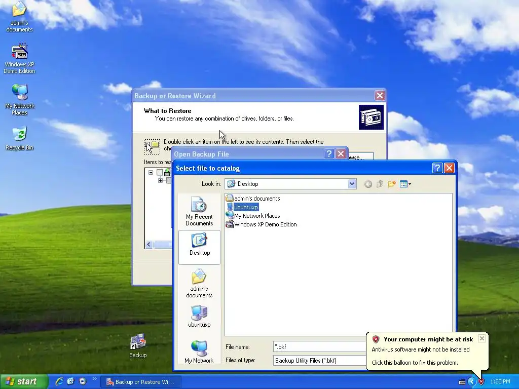Open admin's documents desktop icon

pos(19,17)
